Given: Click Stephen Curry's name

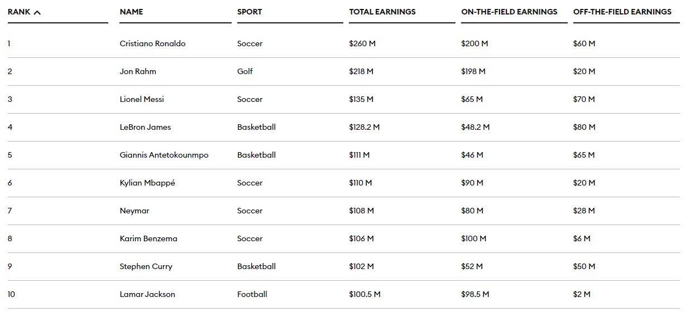Looking at the screenshot, I should click(x=146, y=266).
